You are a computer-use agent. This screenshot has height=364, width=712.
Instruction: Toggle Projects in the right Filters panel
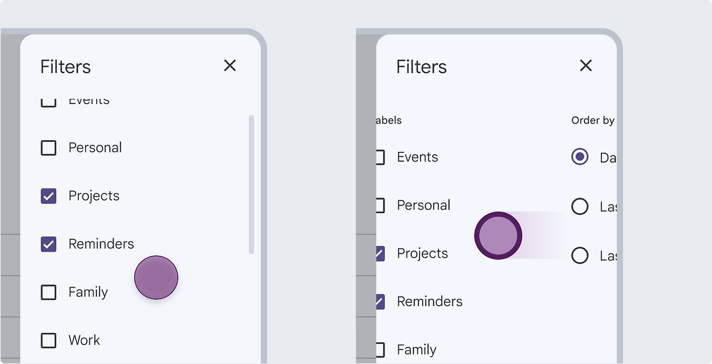pos(380,254)
